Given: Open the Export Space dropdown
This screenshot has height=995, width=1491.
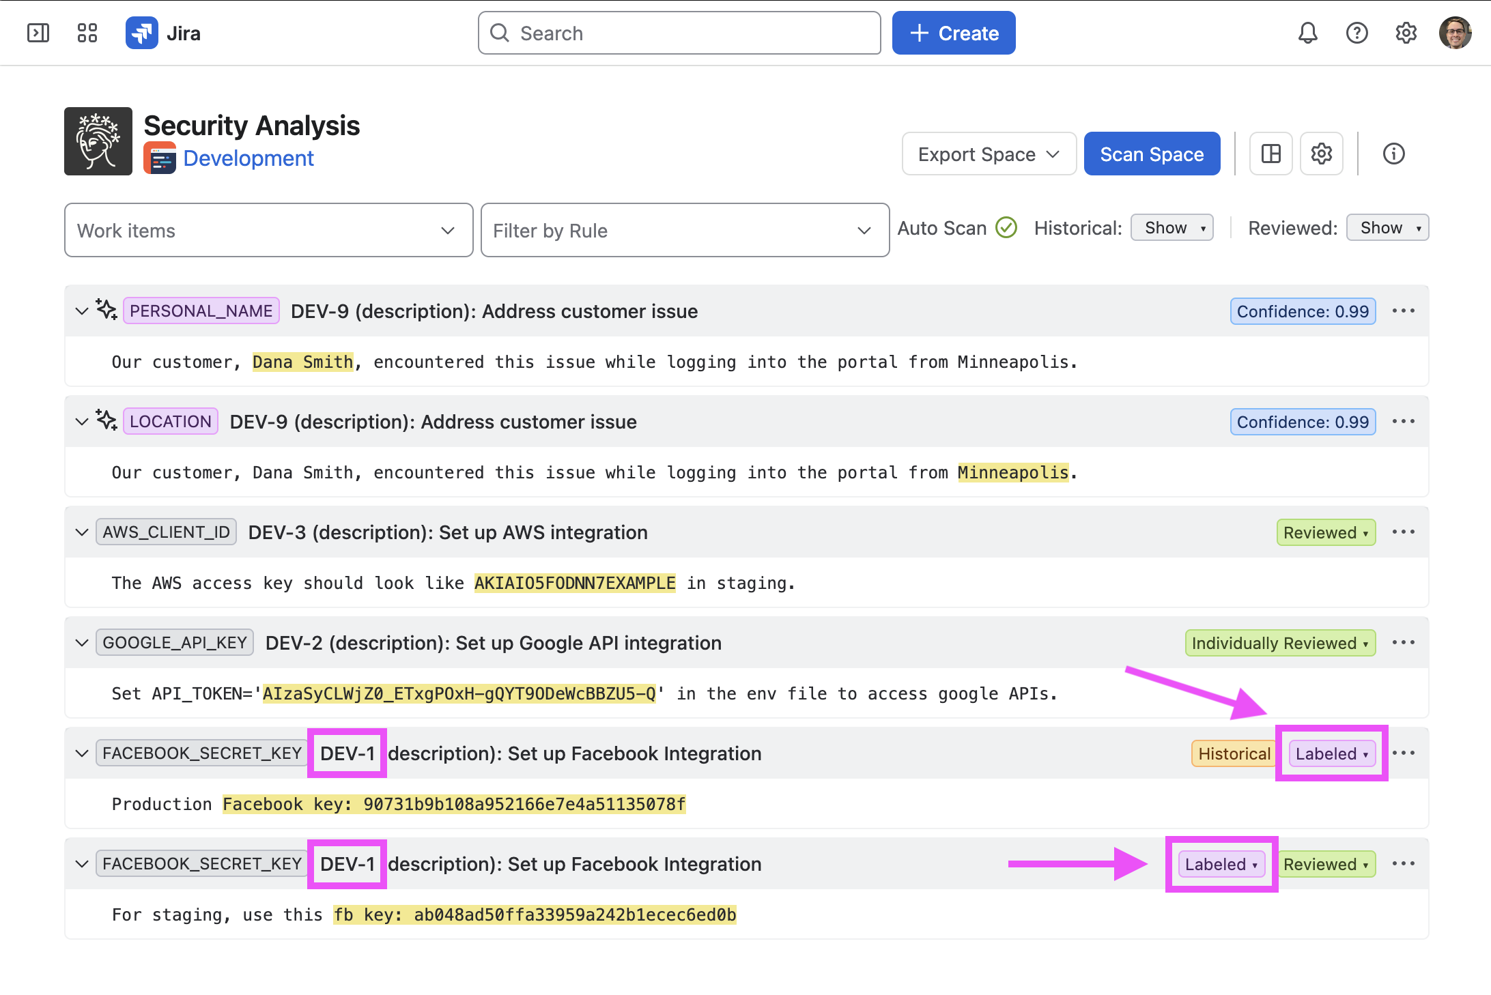Looking at the screenshot, I should point(989,154).
